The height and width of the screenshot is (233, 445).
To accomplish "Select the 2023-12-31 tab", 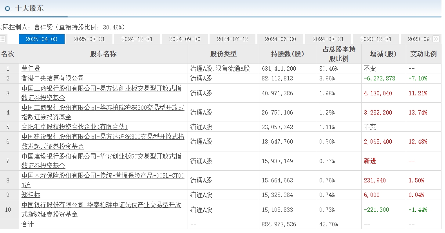I will tap(376, 39).
